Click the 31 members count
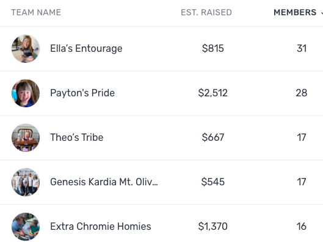Viewport: 323px width, 242px height. click(x=302, y=49)
